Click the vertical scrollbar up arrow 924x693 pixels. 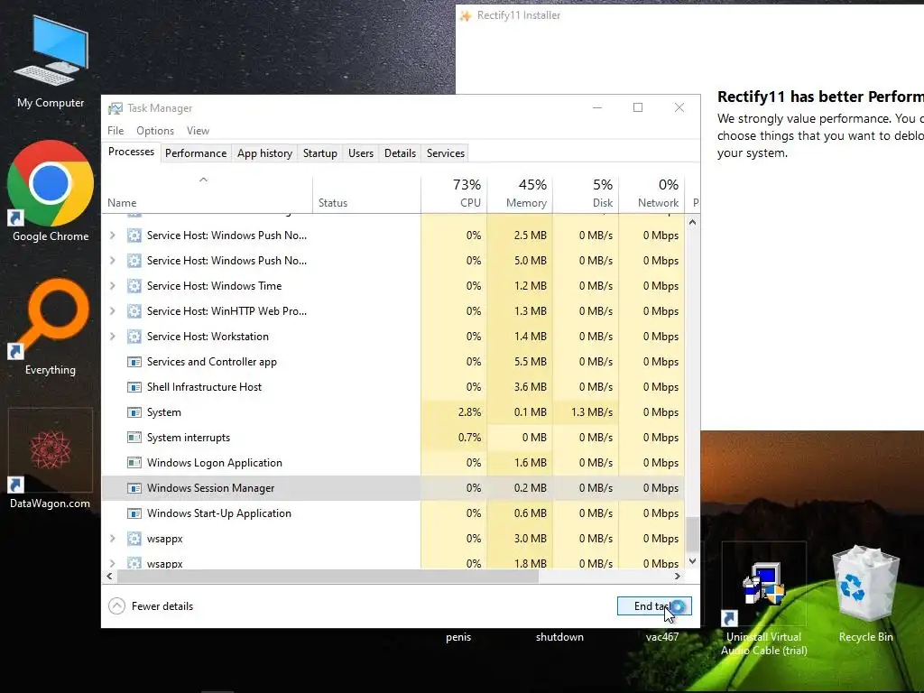692,223
